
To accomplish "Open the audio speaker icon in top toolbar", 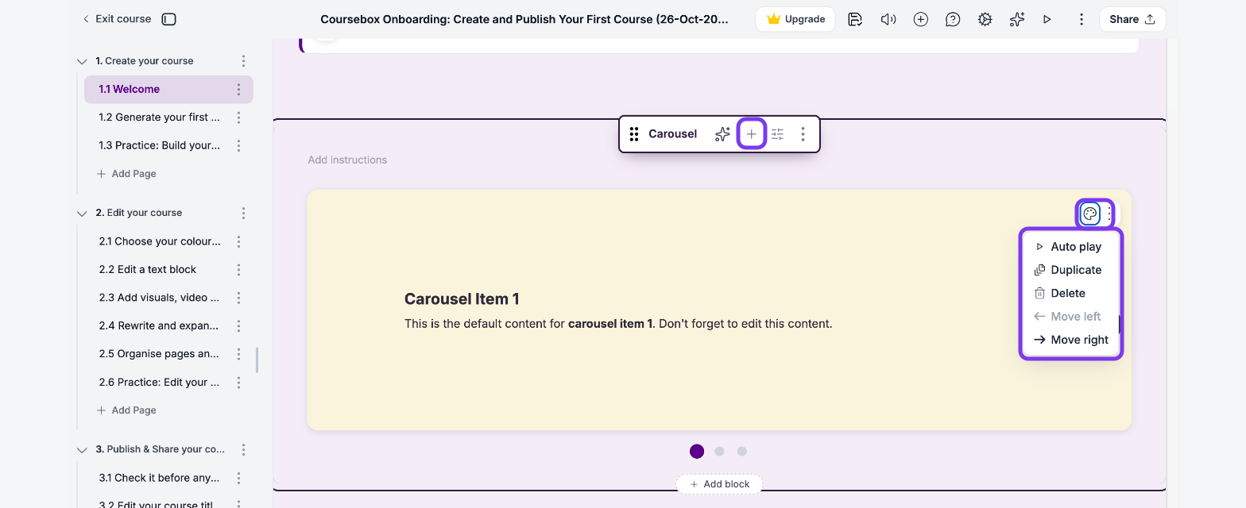I will pyautogui.click(x=888, y=19).
